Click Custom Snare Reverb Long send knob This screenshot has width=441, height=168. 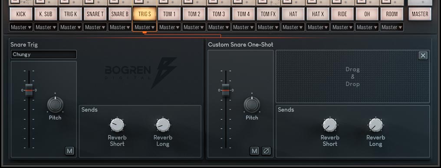tap(375, 125)
